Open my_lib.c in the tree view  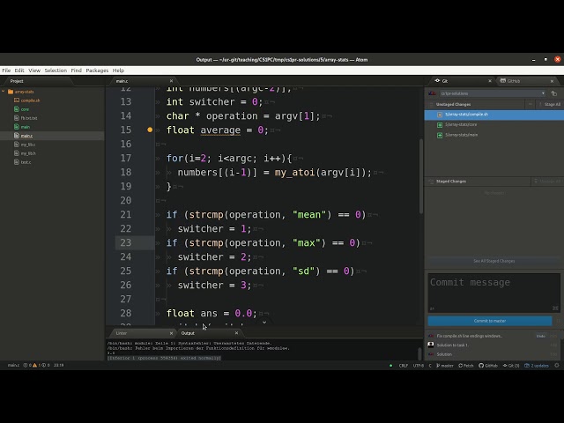click(28, 145)
